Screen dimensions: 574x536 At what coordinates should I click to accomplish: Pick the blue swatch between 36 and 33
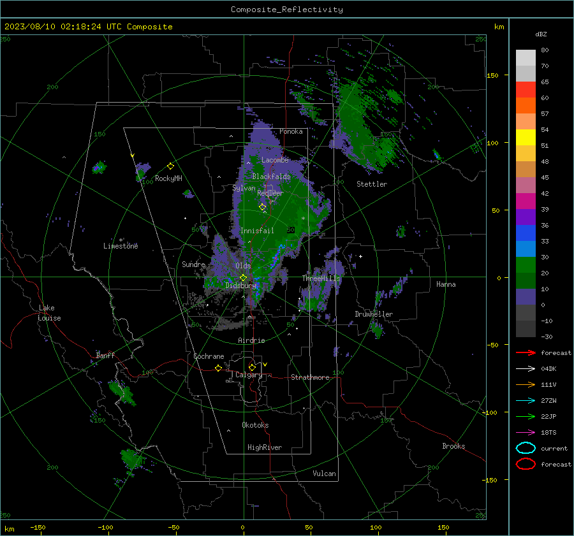526,233
